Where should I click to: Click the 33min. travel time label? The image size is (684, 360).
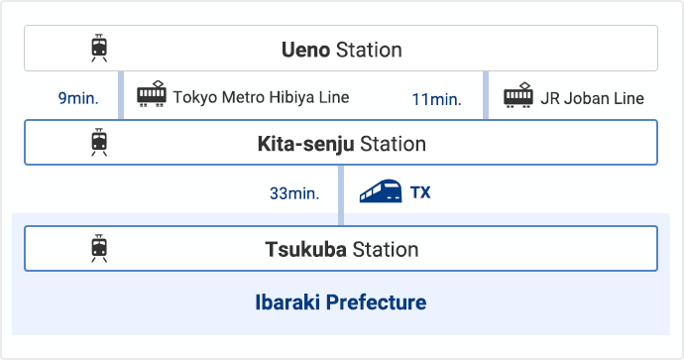(294, 193)
